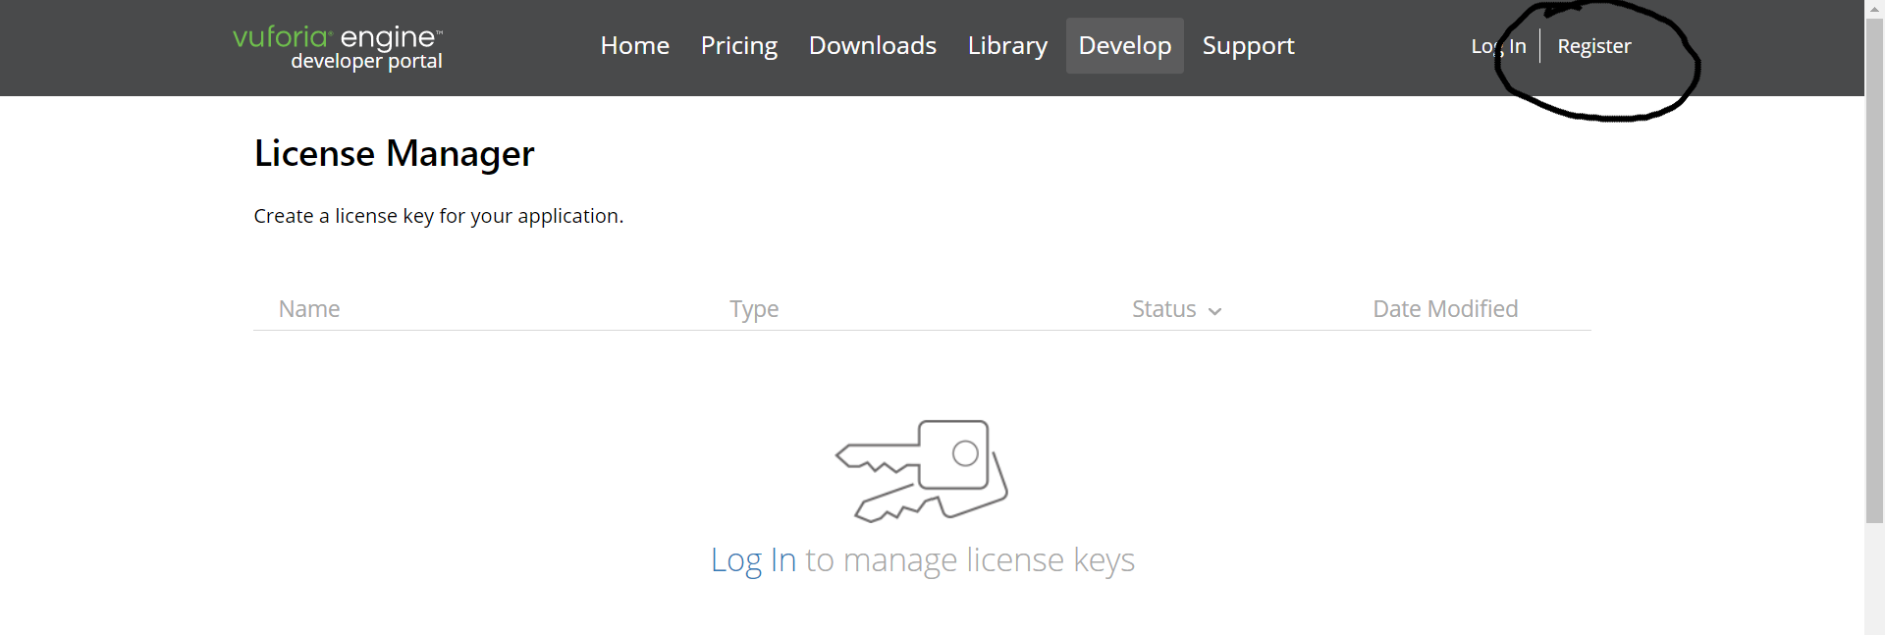Click the Vuforia engine developer portal logo
1885x635 pixels.
(x=338, y=47)
